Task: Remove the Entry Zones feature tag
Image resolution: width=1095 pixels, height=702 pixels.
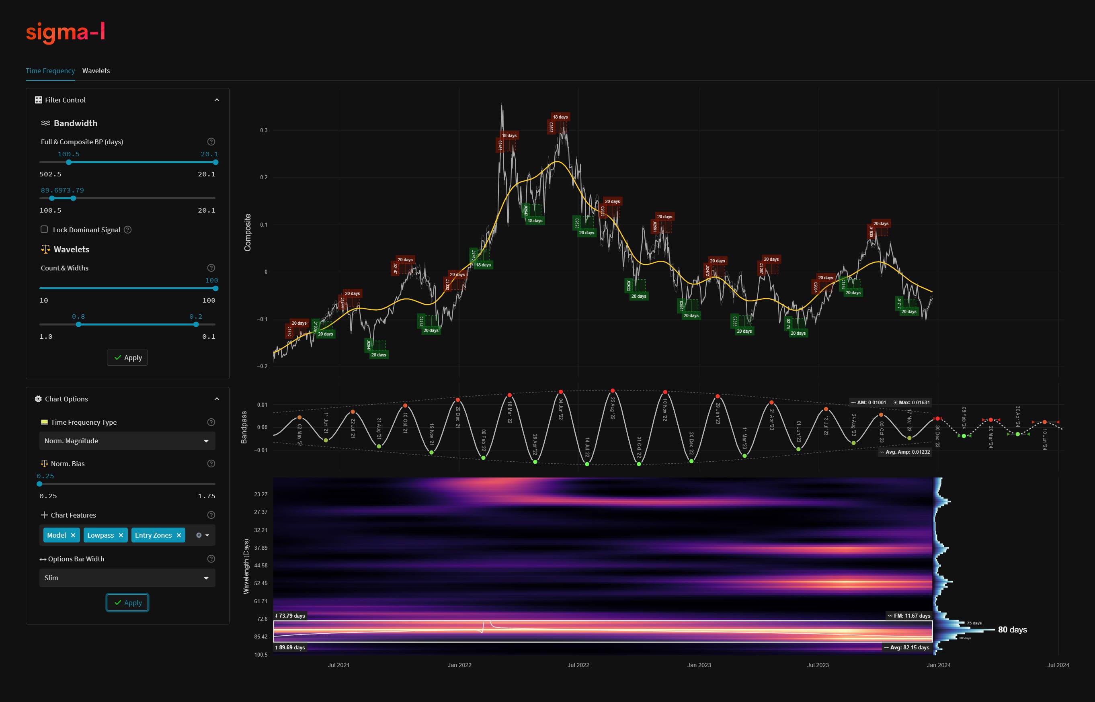Action: (x=179, y=535)
